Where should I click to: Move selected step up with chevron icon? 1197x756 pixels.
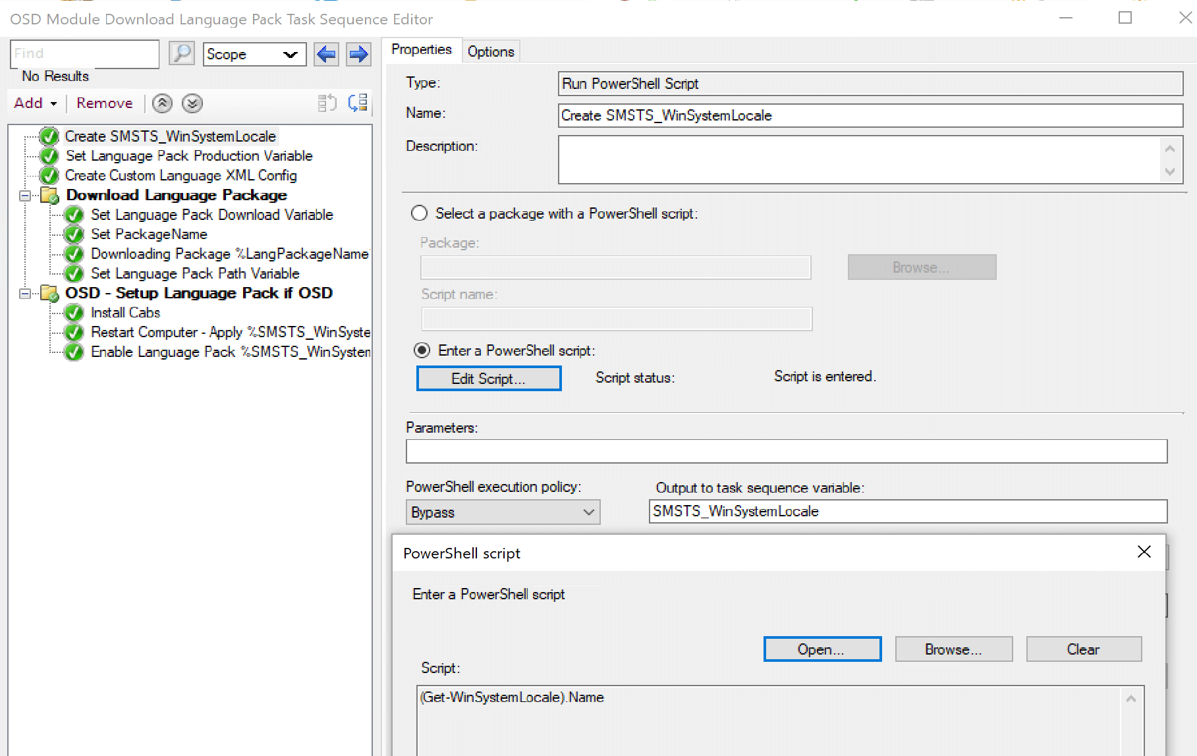(x=161, y=103)
